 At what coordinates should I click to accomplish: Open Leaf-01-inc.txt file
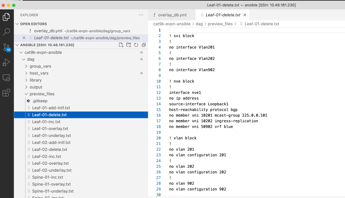46,122
